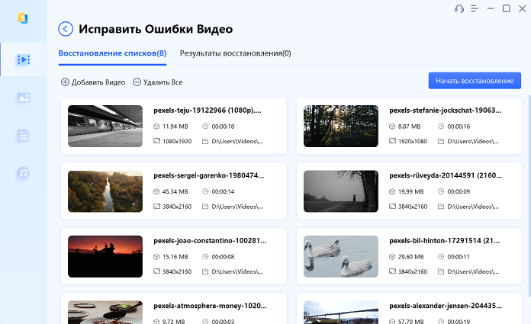Click the 15.16 MB size value
Viewport: 531px width, 324px height.
coord(175,257)
